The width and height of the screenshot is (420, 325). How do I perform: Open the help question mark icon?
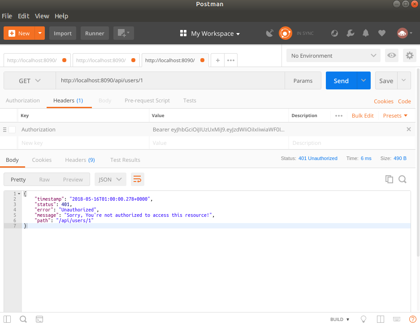413,319
